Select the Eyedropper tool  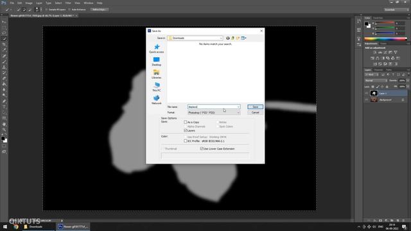[x=4, y=50]
